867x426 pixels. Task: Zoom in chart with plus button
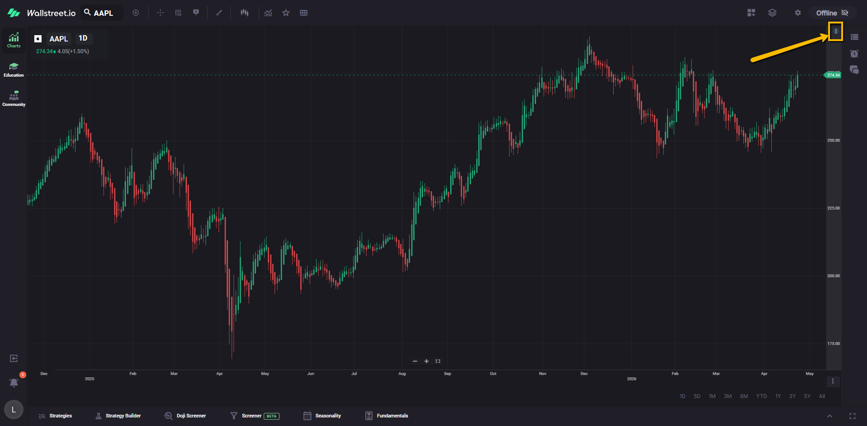[x=426, y=361]
